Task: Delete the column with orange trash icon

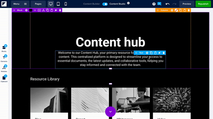Action: pos(189,10)
